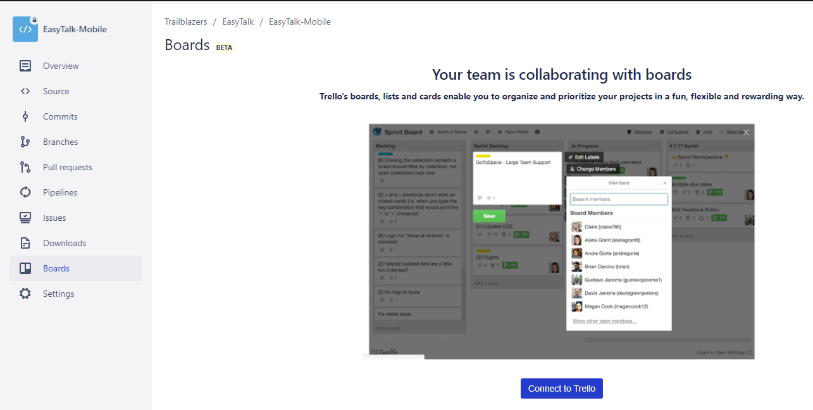Open the EasyTalk project breadcrumb link
The image size is (813, 410).
(x=238, y=22)
